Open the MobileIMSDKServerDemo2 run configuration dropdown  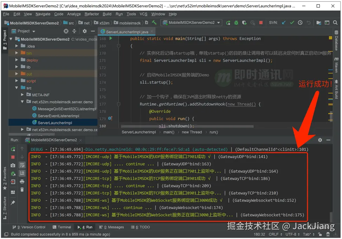click(191, 22)
